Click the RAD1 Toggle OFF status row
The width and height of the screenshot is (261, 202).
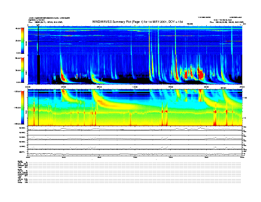(x=22, y=177)
